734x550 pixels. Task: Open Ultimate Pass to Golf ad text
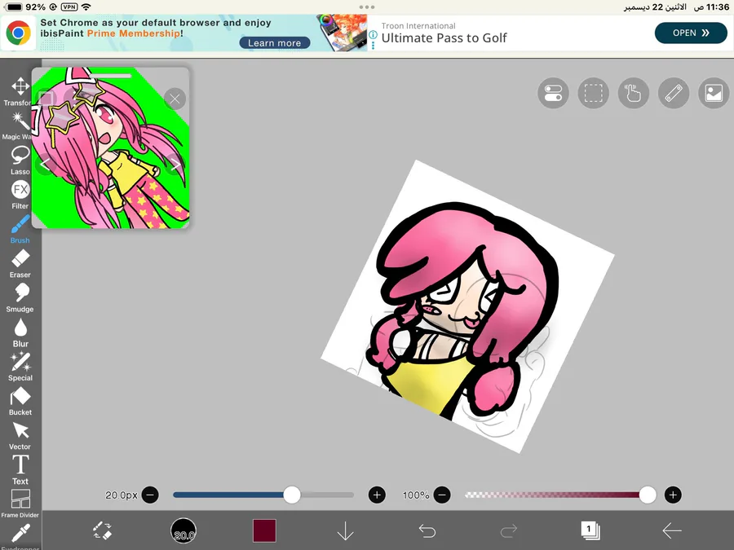[444, 37]
